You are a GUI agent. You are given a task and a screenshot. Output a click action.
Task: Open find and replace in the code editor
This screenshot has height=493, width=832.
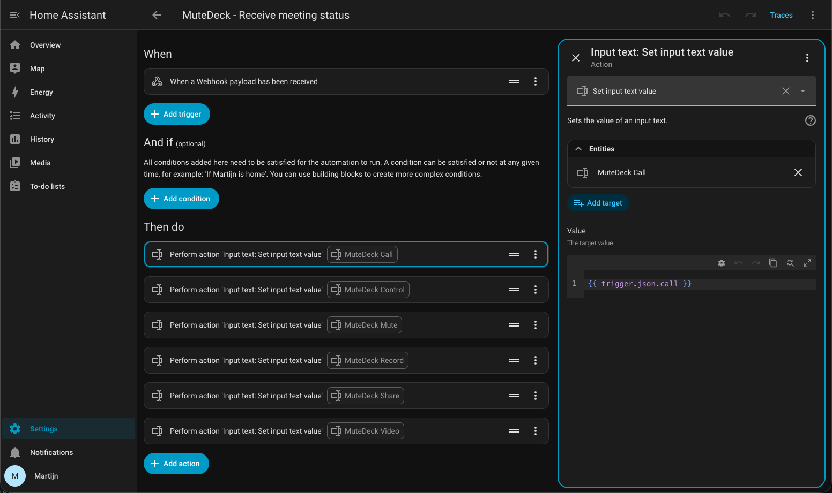click(790, 263)
